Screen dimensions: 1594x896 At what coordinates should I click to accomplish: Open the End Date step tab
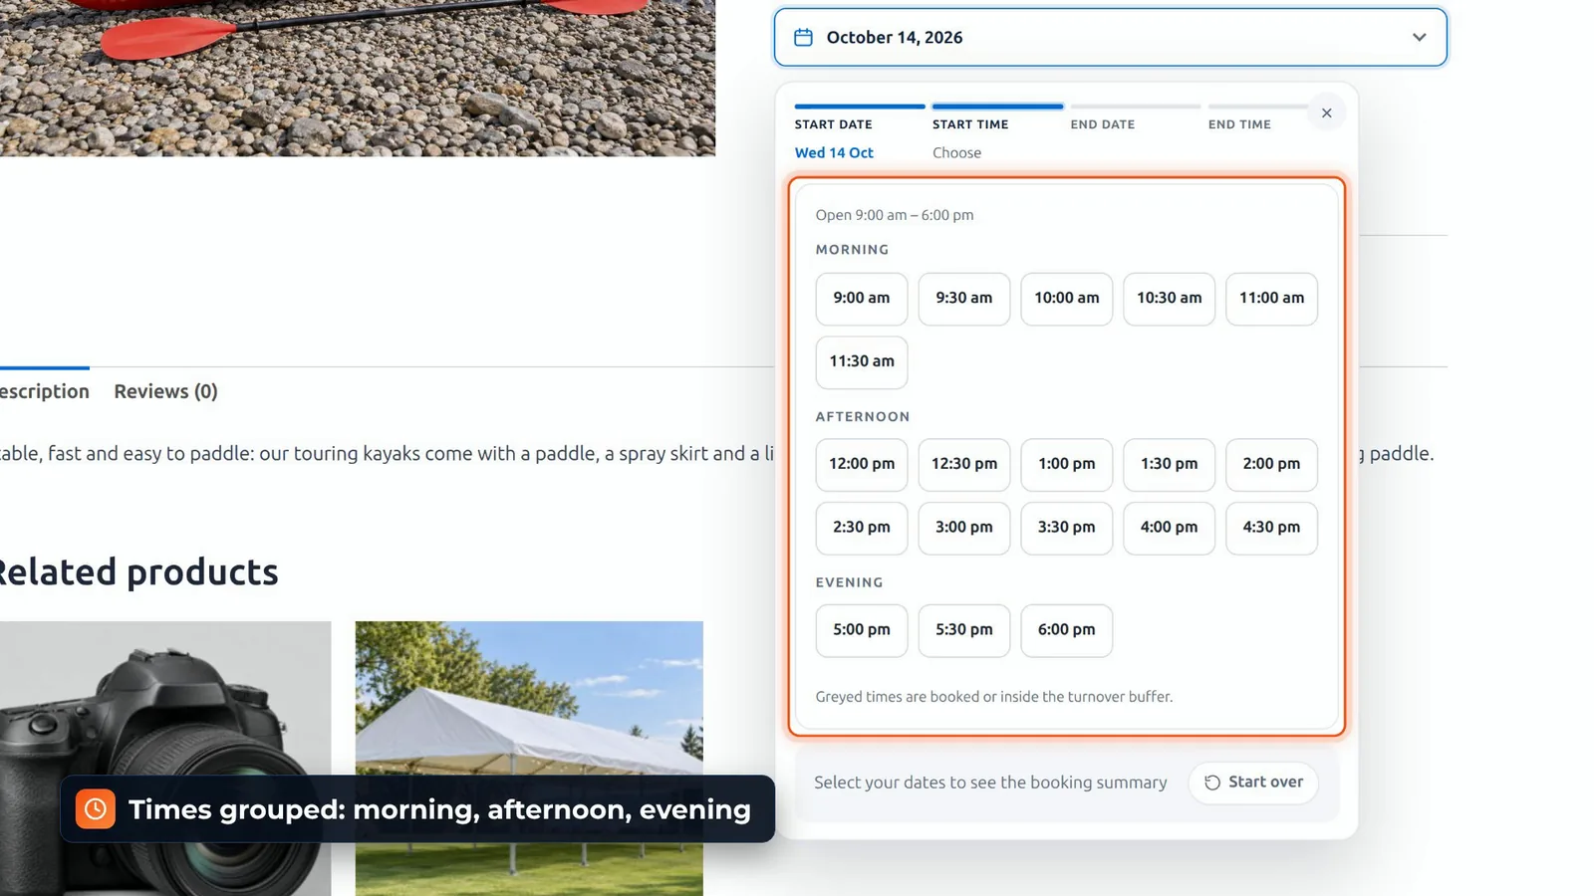pyautogui.click(x=1135, y=117)
